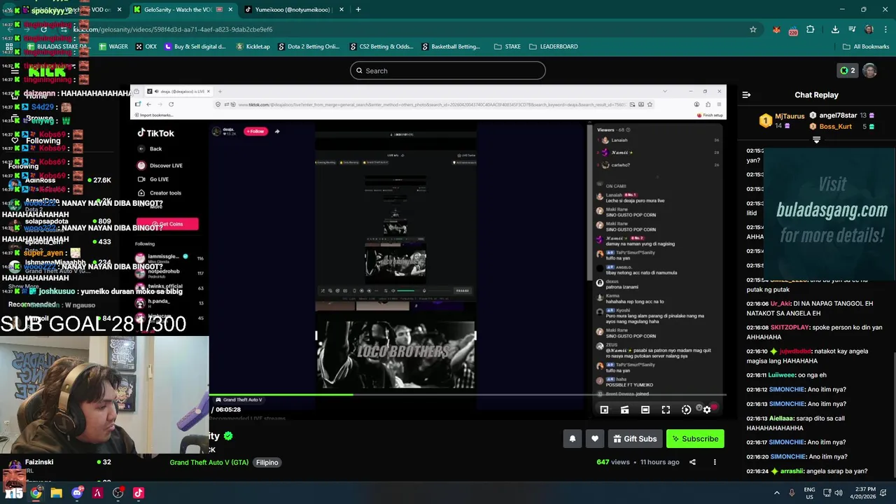The image size is (896, 504).
Task: Seek along the video progress bar
Action: click(x=468, y=394)
